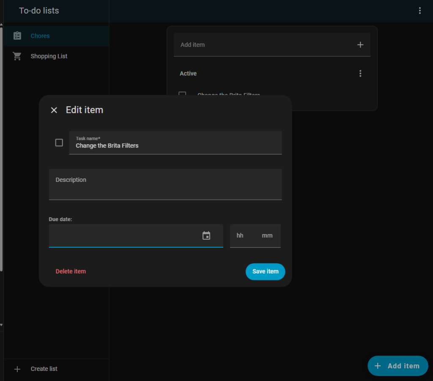Image resolution: width=433 pixels, height=381 pixels.
Task: Select the Chores list in sidebar
Action: tap(40, 36)
